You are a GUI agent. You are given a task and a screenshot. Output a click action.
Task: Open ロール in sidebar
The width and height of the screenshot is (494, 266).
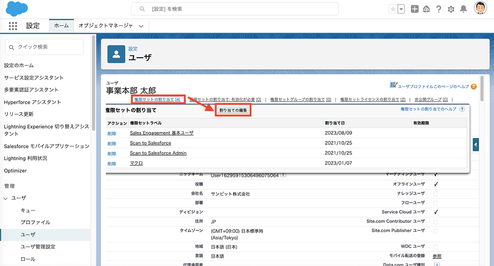(28, 259)
